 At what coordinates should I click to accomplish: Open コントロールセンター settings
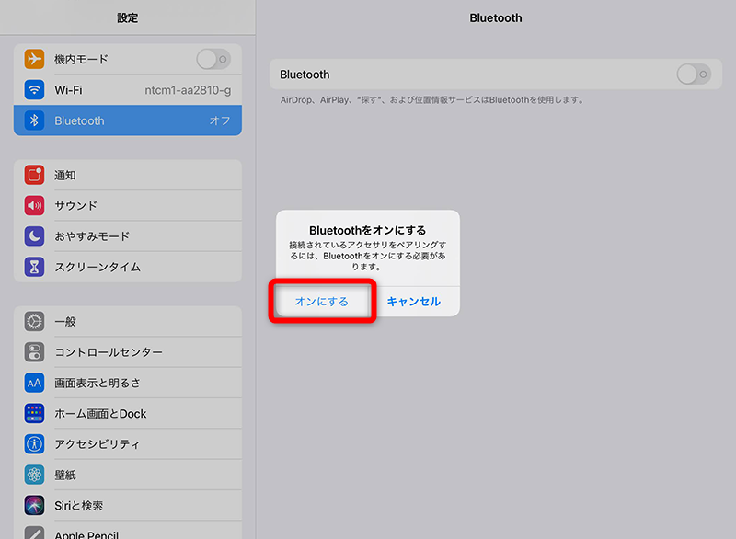point(128,352)
